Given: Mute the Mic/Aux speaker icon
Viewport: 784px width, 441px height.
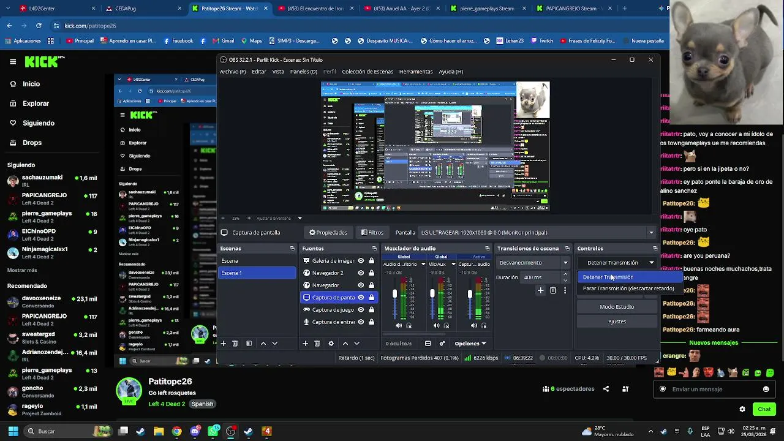Looking at the screenshot, I should (x=436, y=326).
